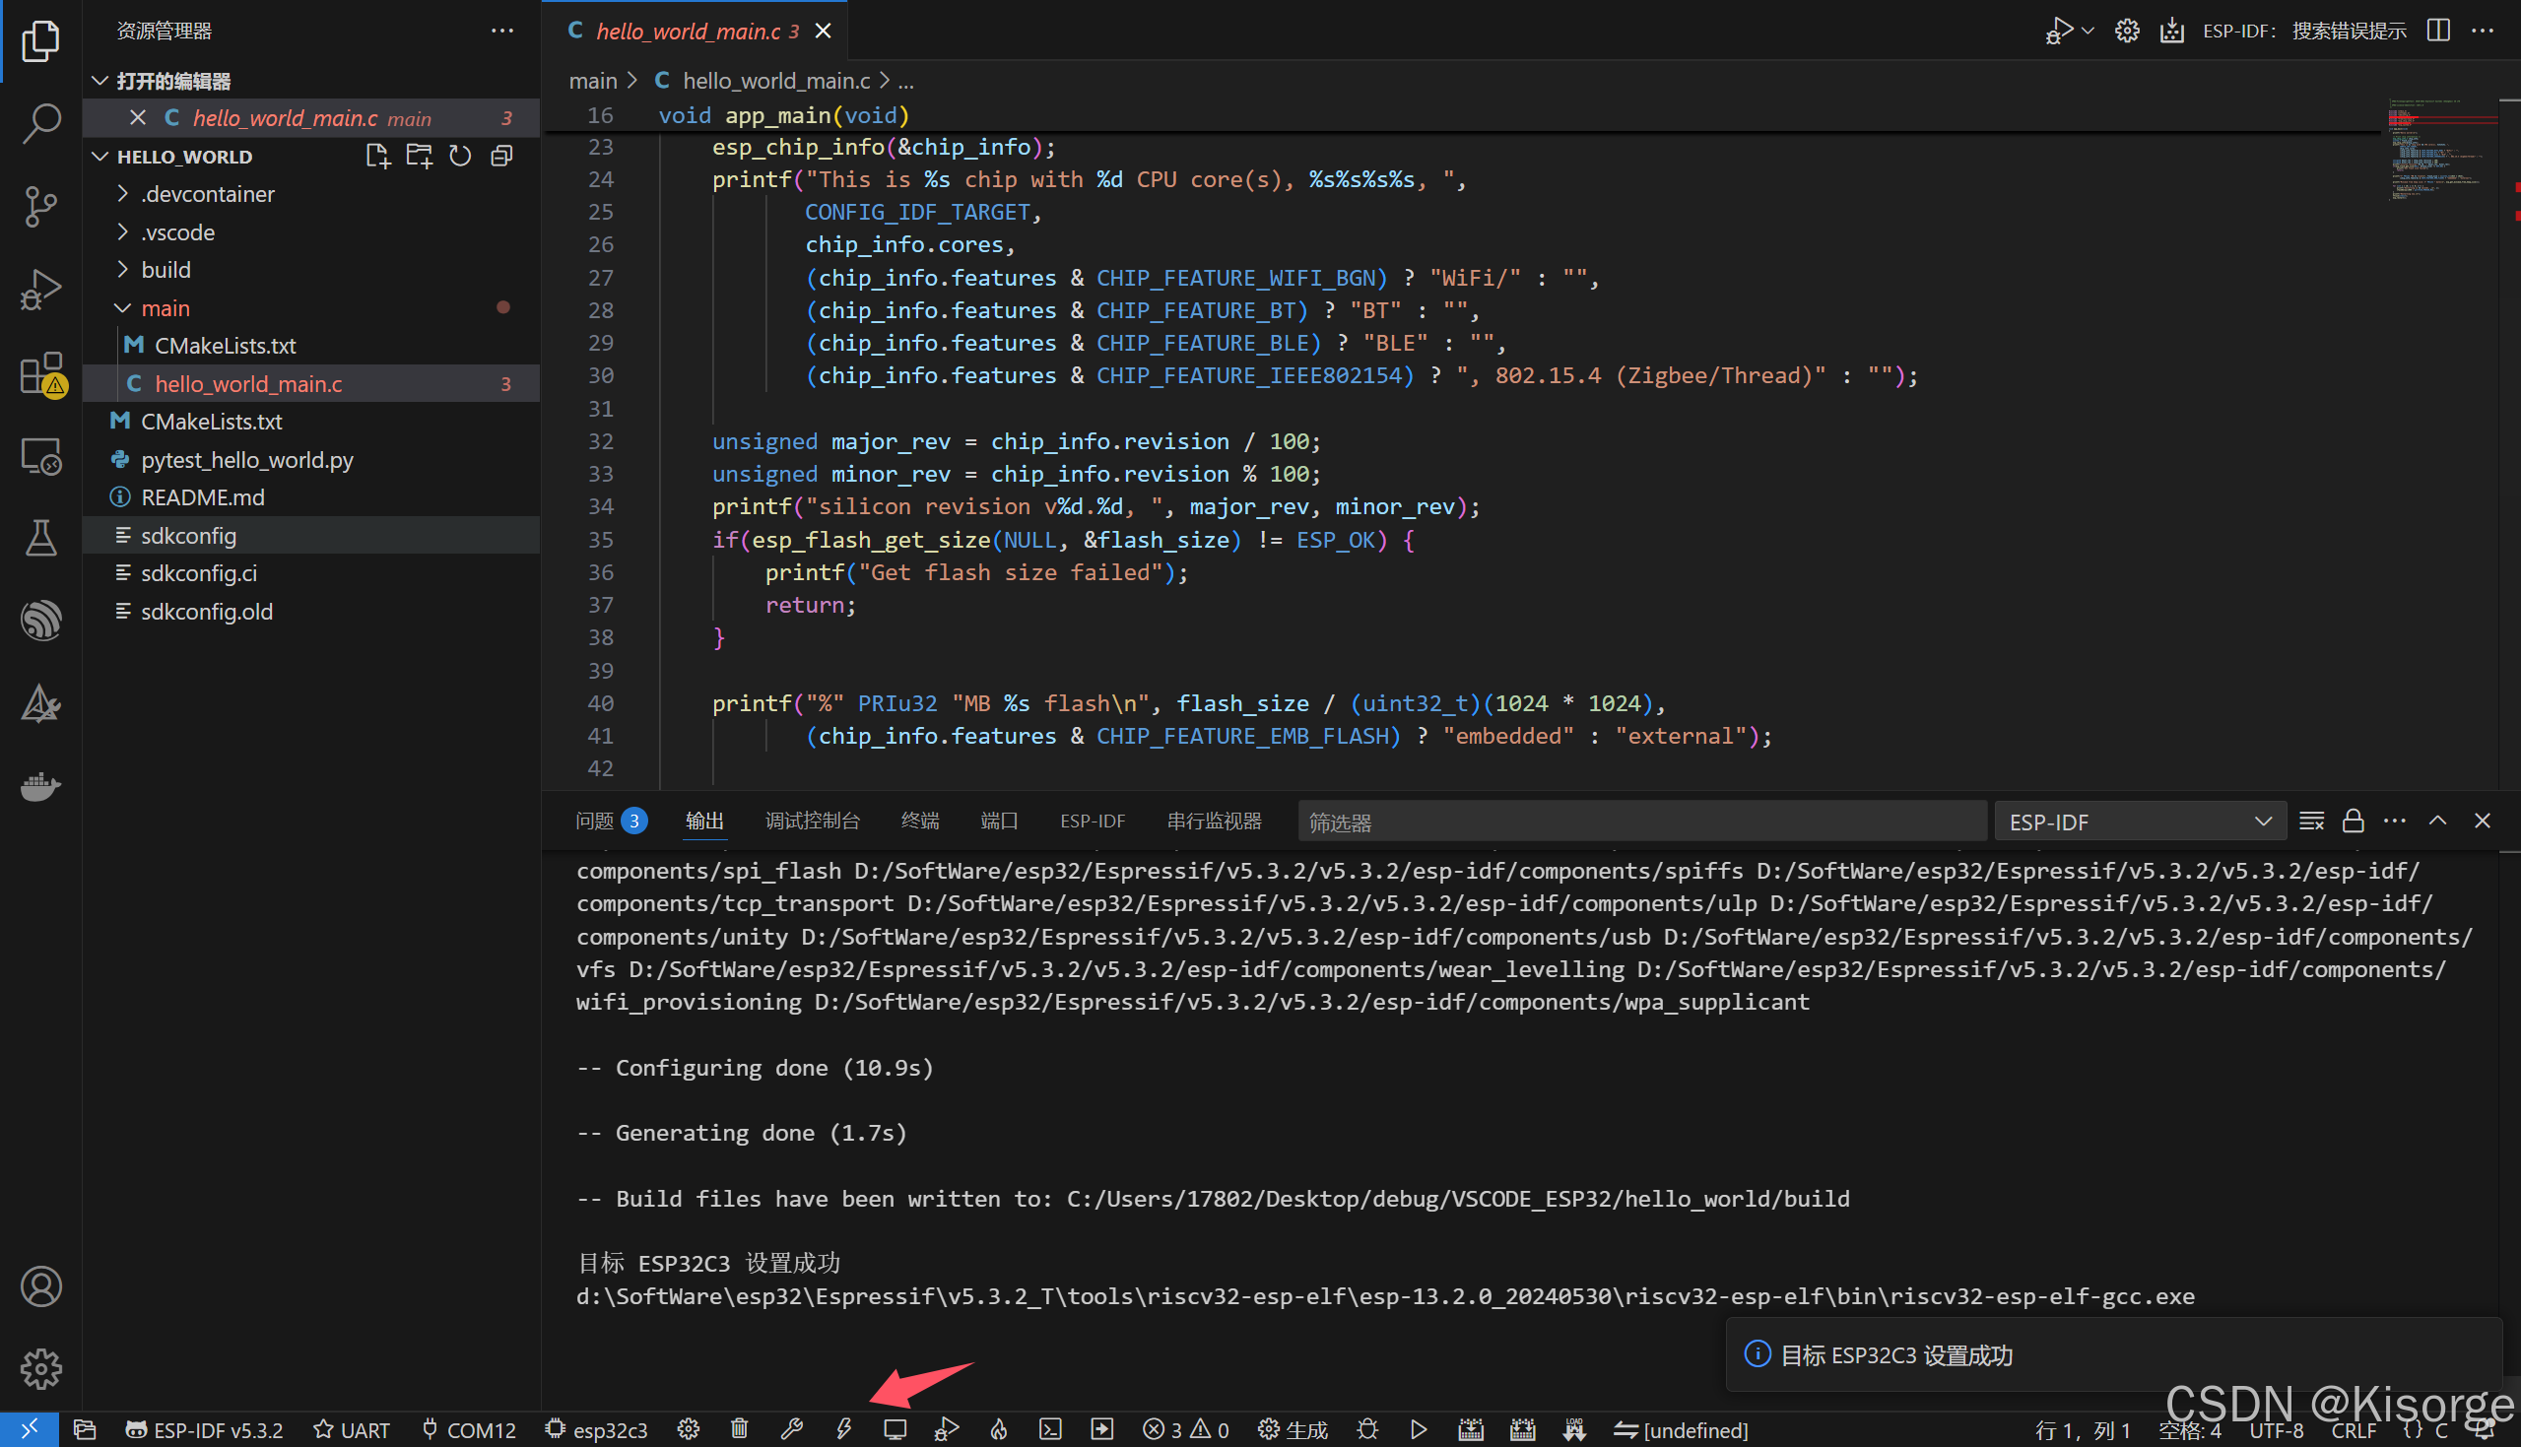
Task: Switch to the Debug Console tab
Action: point(812,821)
